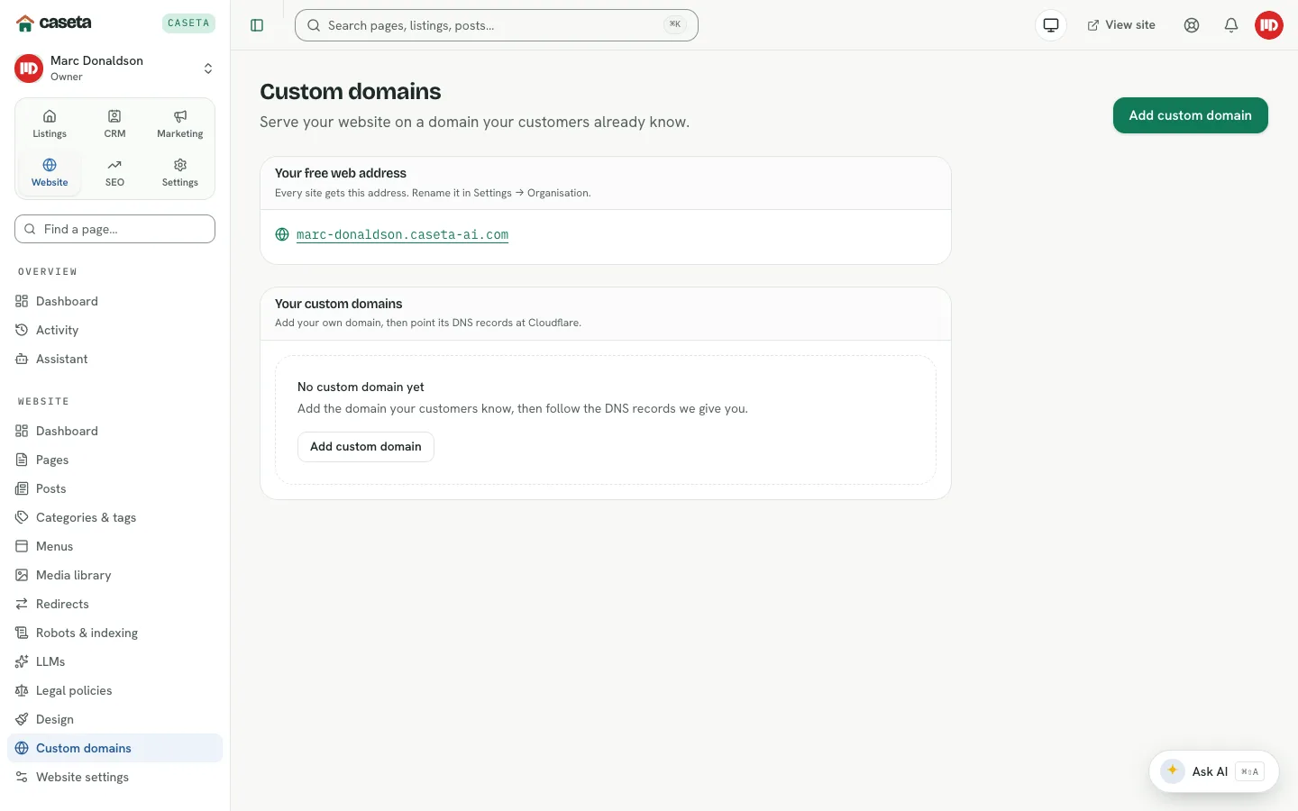
Task: Open the Activity page
Action: tap(114, 330)
